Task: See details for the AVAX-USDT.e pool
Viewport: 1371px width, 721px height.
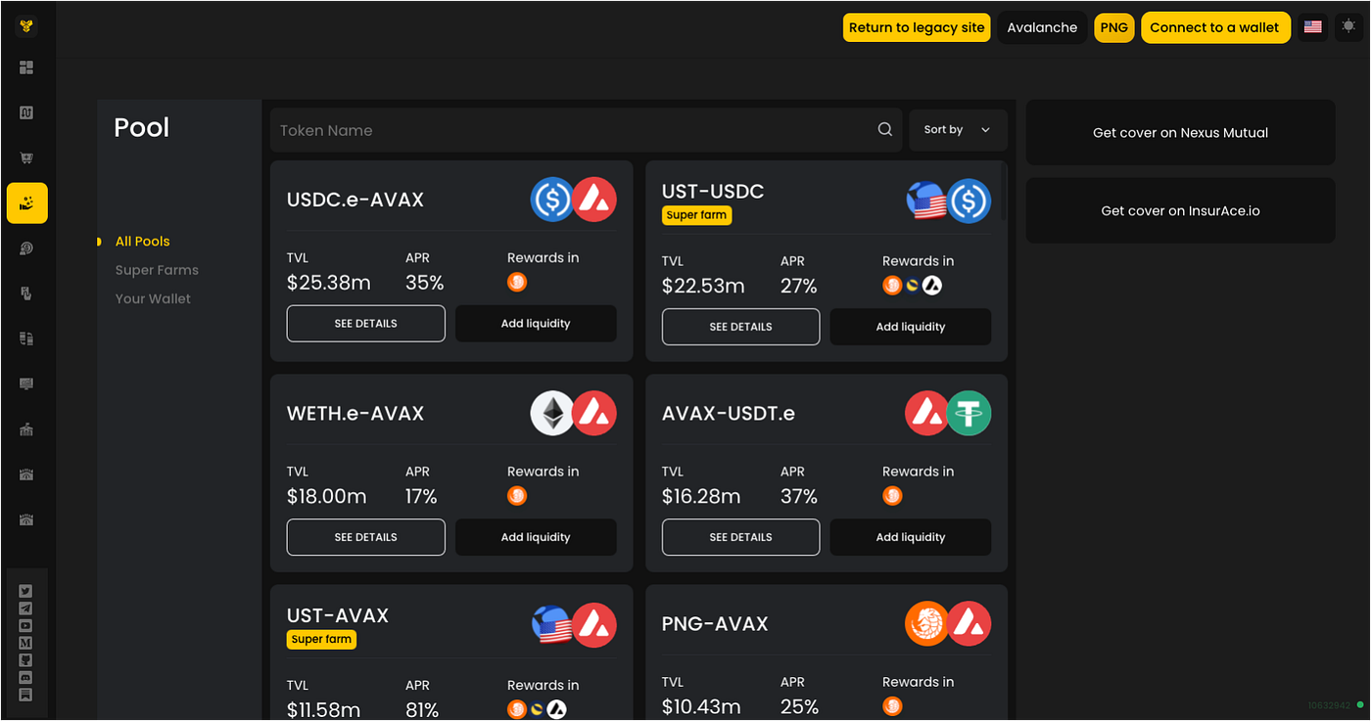Action: 741,537
